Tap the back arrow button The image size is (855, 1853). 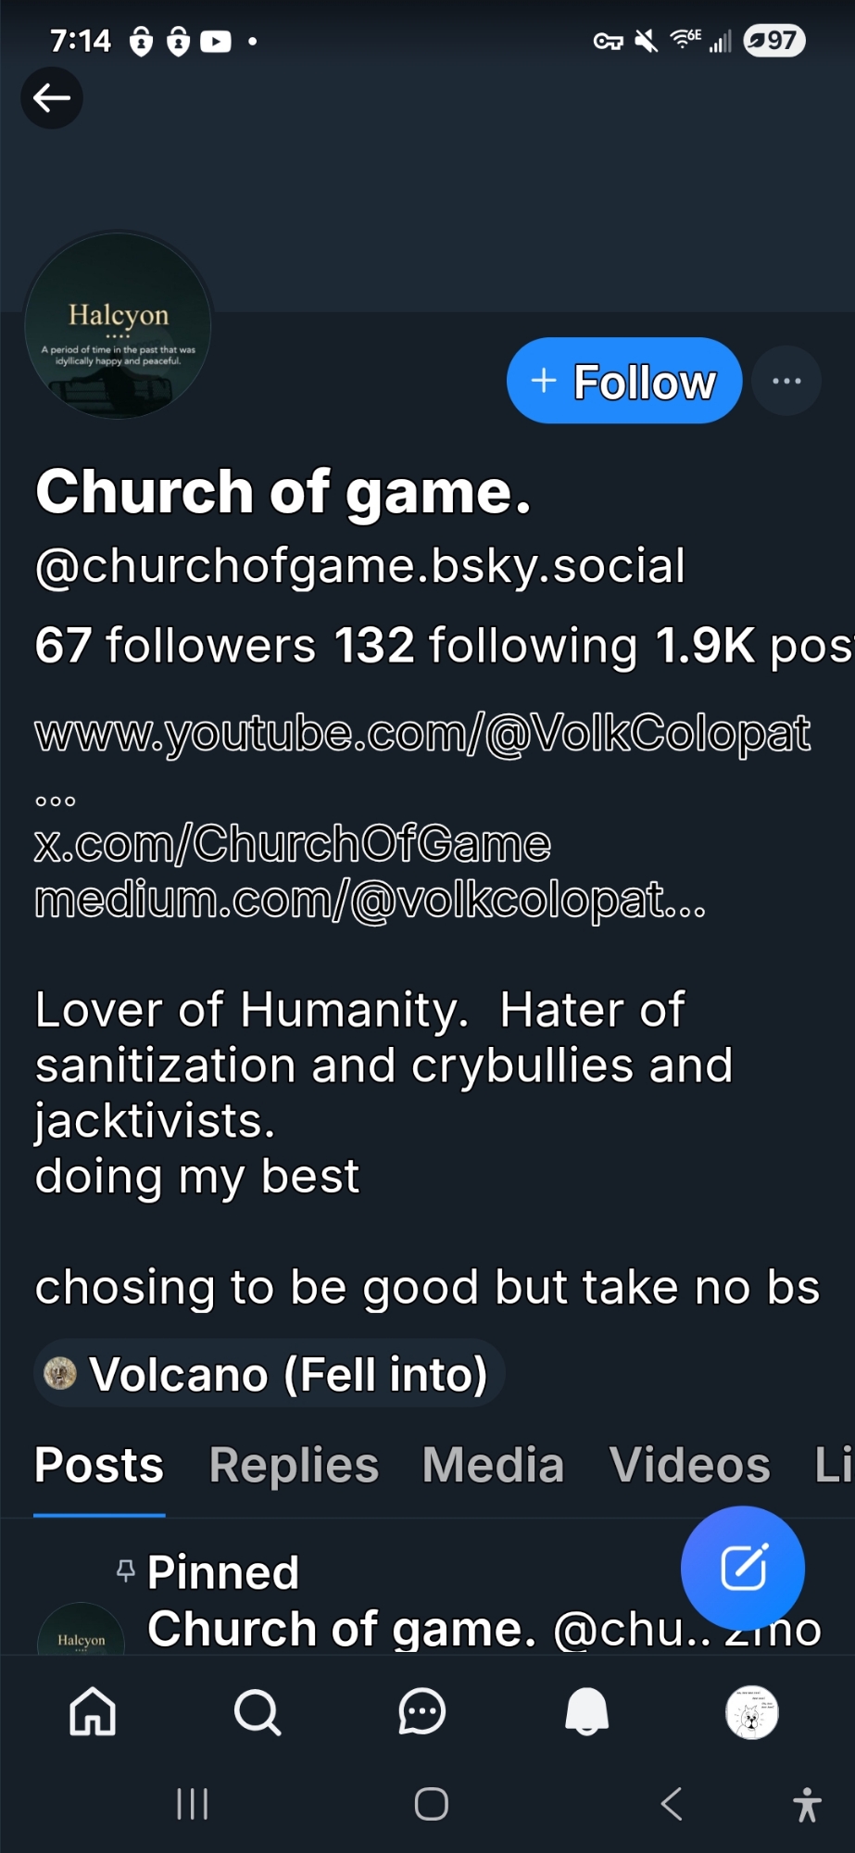(x=52, y=97)
